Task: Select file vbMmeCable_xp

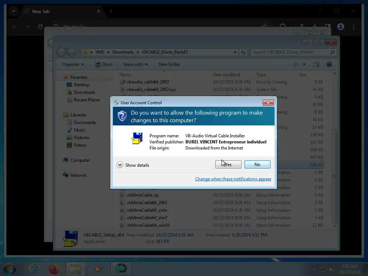Action: tap(142, 195)
